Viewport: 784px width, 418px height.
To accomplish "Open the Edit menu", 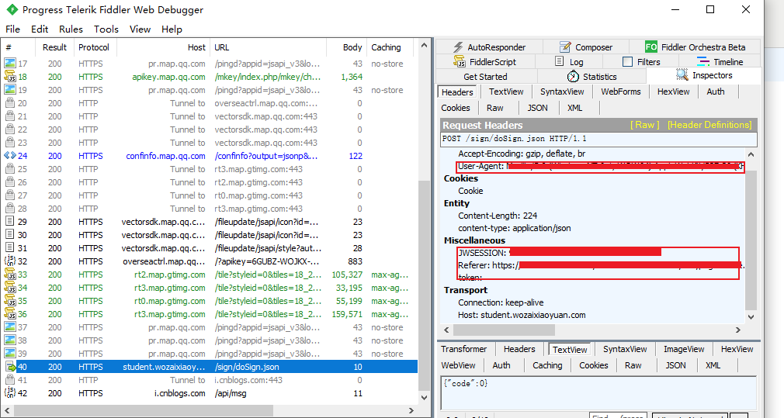I will [40, 29].
